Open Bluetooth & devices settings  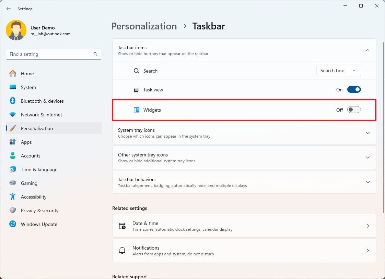13,101
